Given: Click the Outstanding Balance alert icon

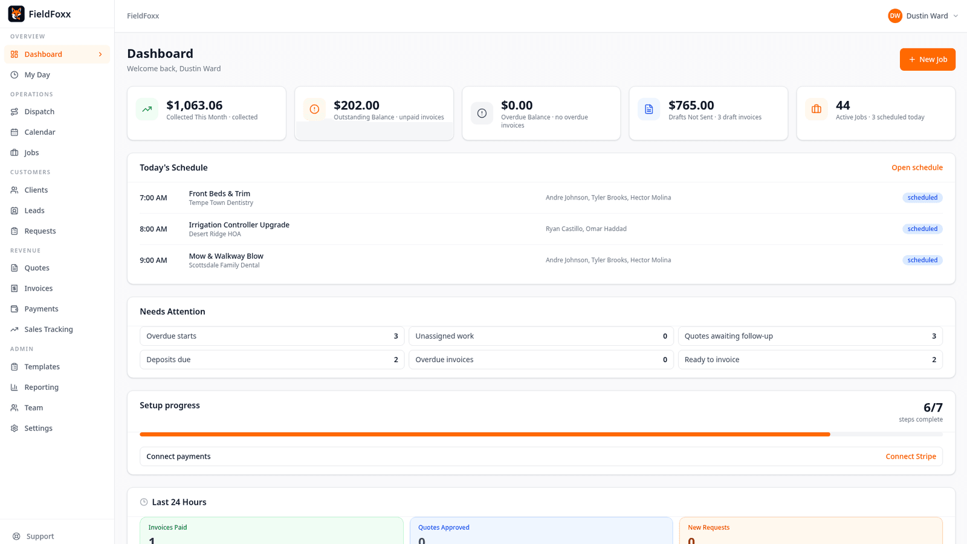Looking at the screenshot, I should 314,109.
